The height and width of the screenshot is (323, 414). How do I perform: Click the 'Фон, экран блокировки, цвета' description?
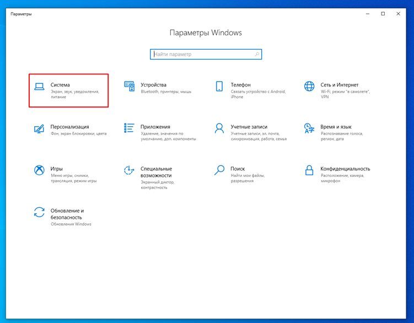[x=79, y=133]
